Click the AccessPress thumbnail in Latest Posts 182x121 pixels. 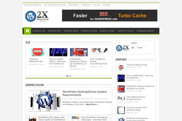(121, 100)
